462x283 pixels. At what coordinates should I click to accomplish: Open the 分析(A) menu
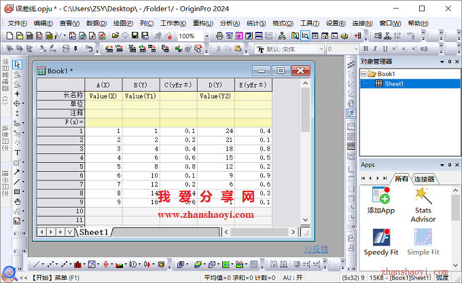pyautogui.click(x=230, y=23)
